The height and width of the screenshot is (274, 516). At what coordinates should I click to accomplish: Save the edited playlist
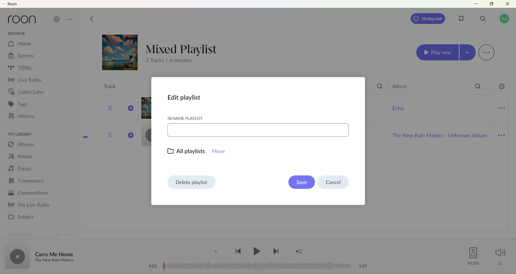click(302, 182)
